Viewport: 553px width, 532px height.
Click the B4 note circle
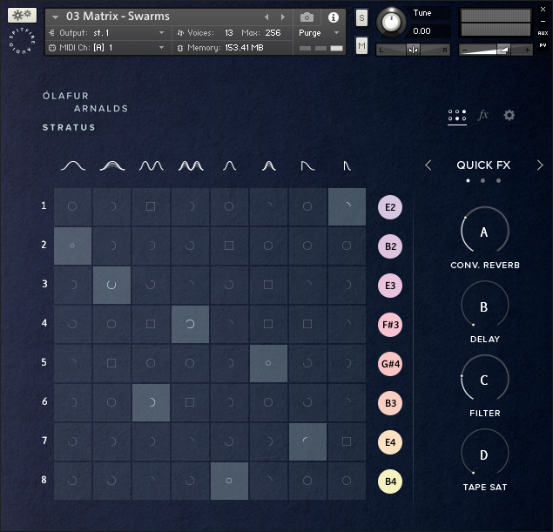pyautogui.click(x=390, y=481)
